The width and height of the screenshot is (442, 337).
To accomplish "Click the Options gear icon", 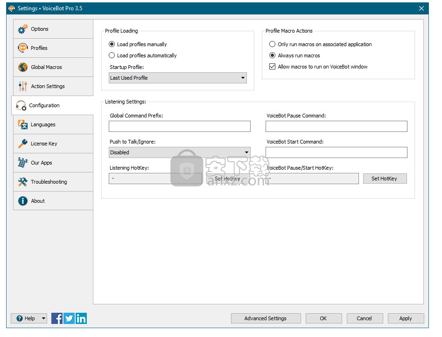I will pyautogui.click(x=22, y=29).
